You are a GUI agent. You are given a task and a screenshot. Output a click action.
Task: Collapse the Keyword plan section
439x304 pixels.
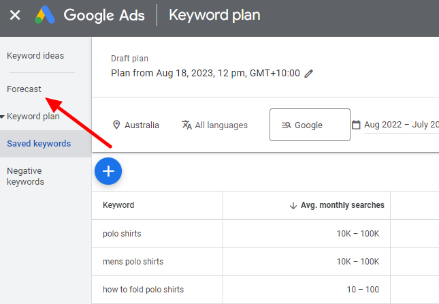3,117
